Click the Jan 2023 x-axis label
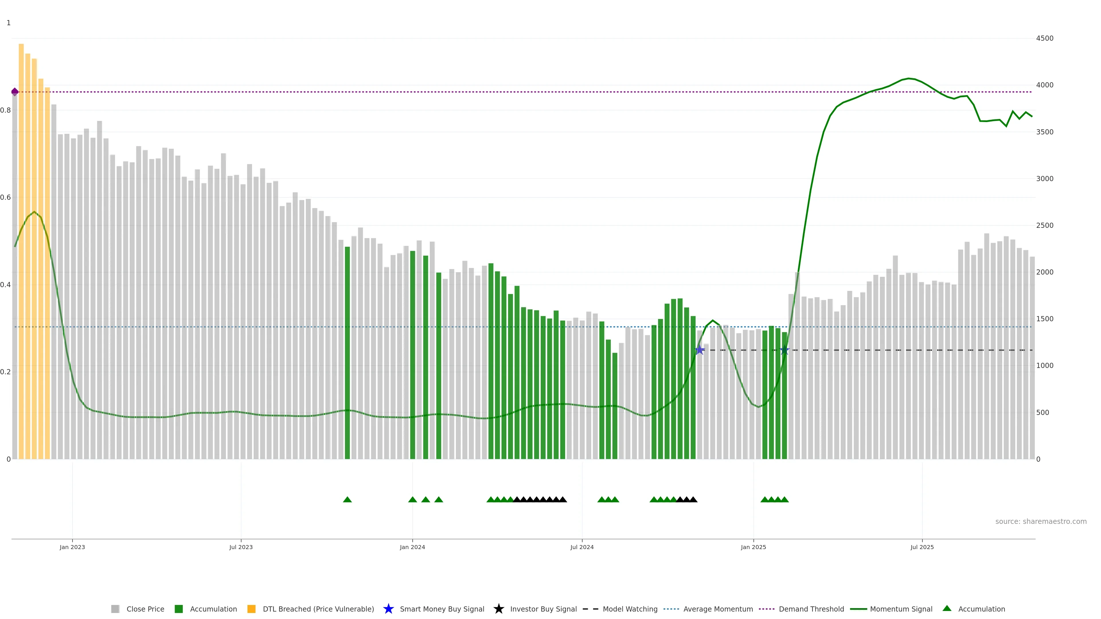This screenshot has width=1101, height=619. (72, 547)
